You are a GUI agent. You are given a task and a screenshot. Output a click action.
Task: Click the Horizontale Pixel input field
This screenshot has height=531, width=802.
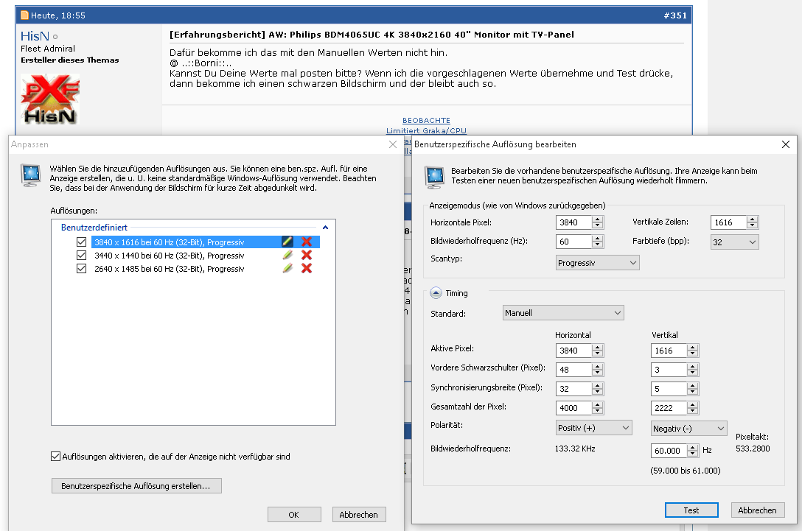(574, 222)
